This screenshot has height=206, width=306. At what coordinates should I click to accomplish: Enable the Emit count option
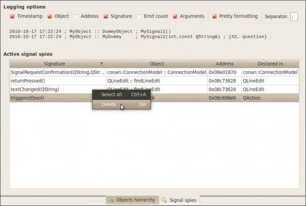(139, 16)
